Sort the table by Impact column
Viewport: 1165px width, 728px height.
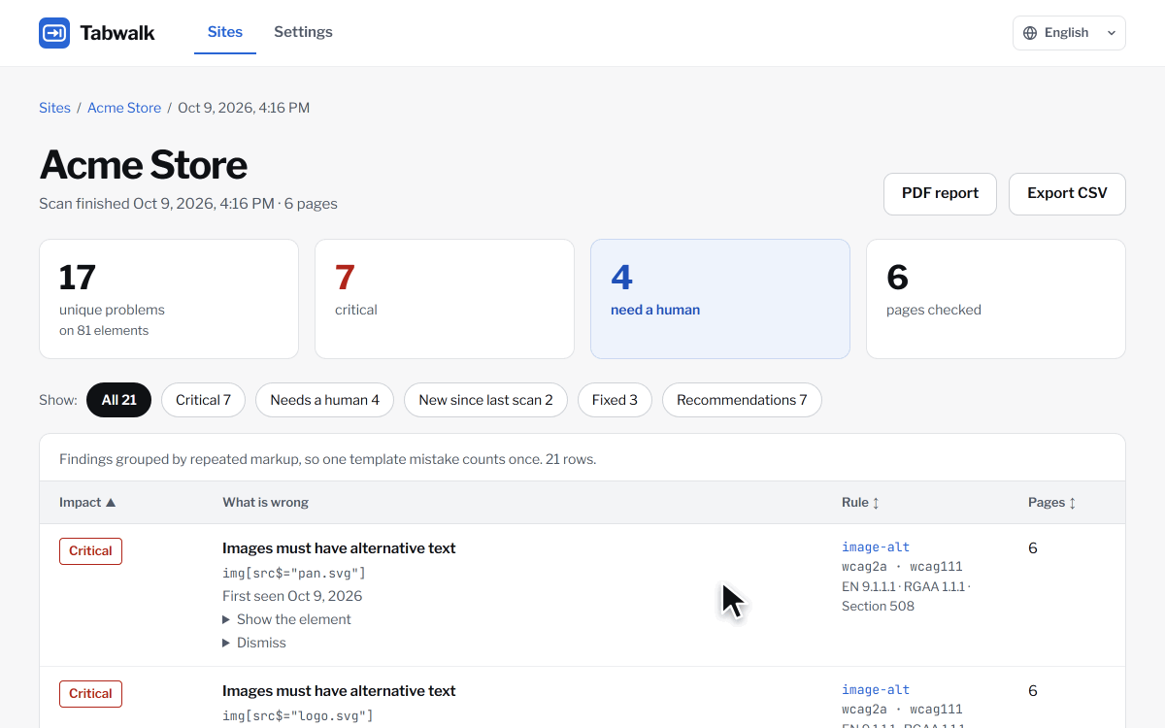87,503
